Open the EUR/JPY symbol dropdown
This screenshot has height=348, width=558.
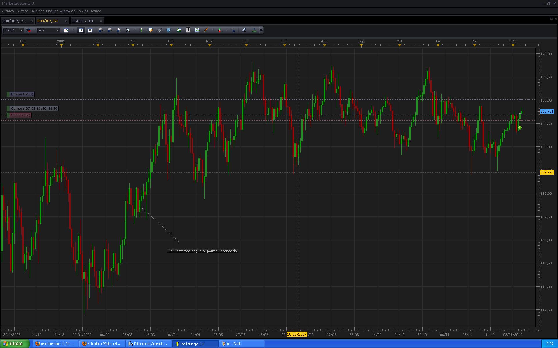click(x=21, y=30)
